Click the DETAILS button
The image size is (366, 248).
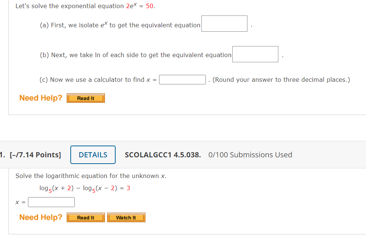click(x=93, y=155)
